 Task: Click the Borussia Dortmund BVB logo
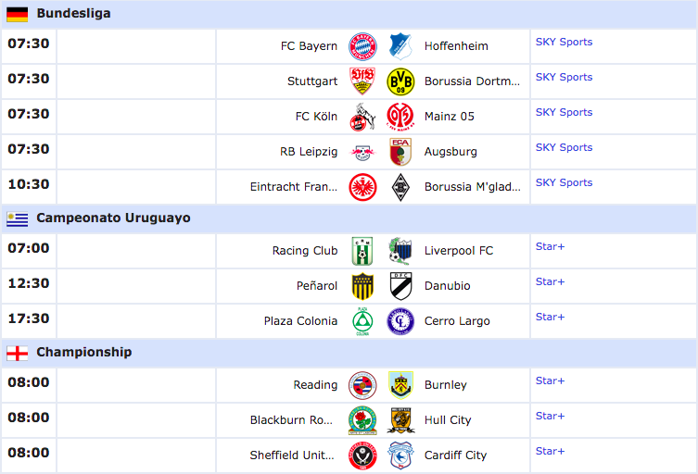click(400, 81)
